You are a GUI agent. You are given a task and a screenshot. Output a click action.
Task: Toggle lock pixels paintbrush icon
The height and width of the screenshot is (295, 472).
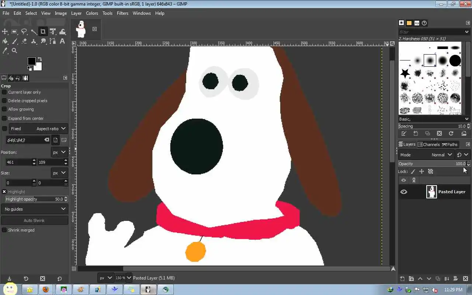click(413, 171)
